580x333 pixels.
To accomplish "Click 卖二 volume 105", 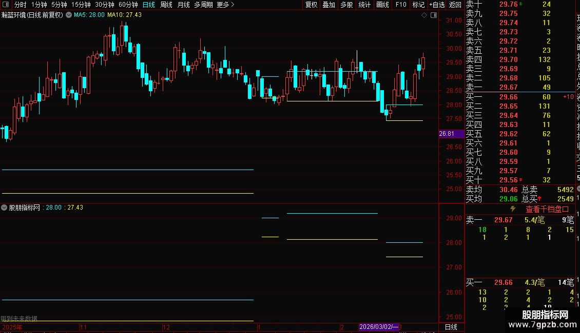I will click(545, 78).
